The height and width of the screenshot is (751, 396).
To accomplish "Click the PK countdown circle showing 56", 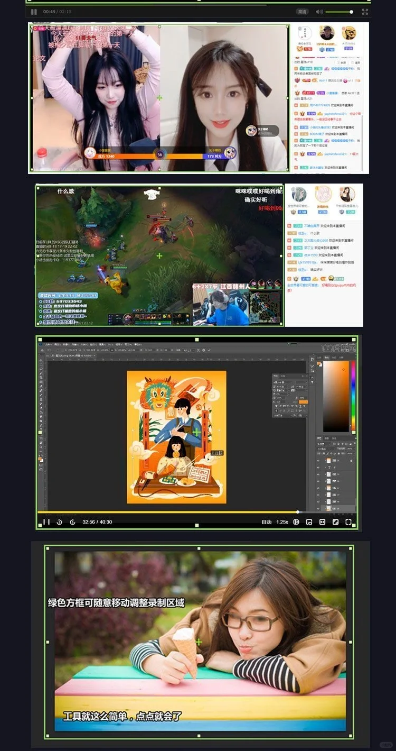I will coord(161,154).
